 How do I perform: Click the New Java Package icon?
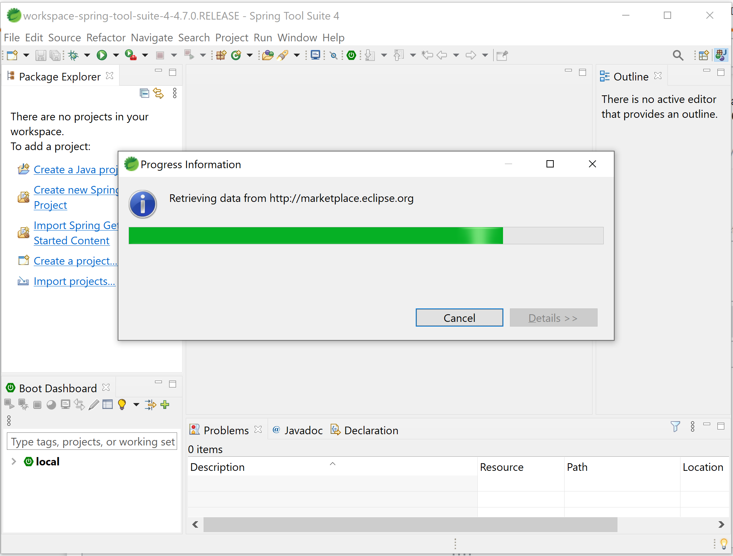[x=221, y=55]
